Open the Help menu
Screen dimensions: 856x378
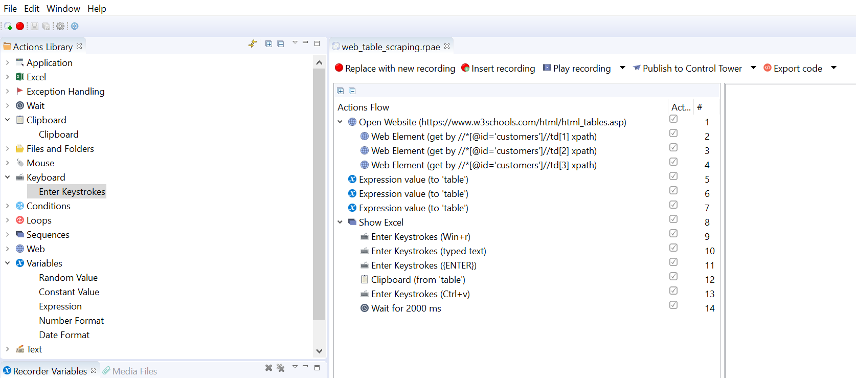pyautogui.click(x=97, y=8)
